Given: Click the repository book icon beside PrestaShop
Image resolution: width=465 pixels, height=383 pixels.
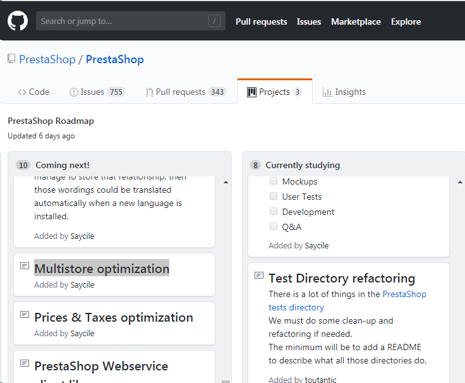Looking at the screenshot, I should (11, 59).
